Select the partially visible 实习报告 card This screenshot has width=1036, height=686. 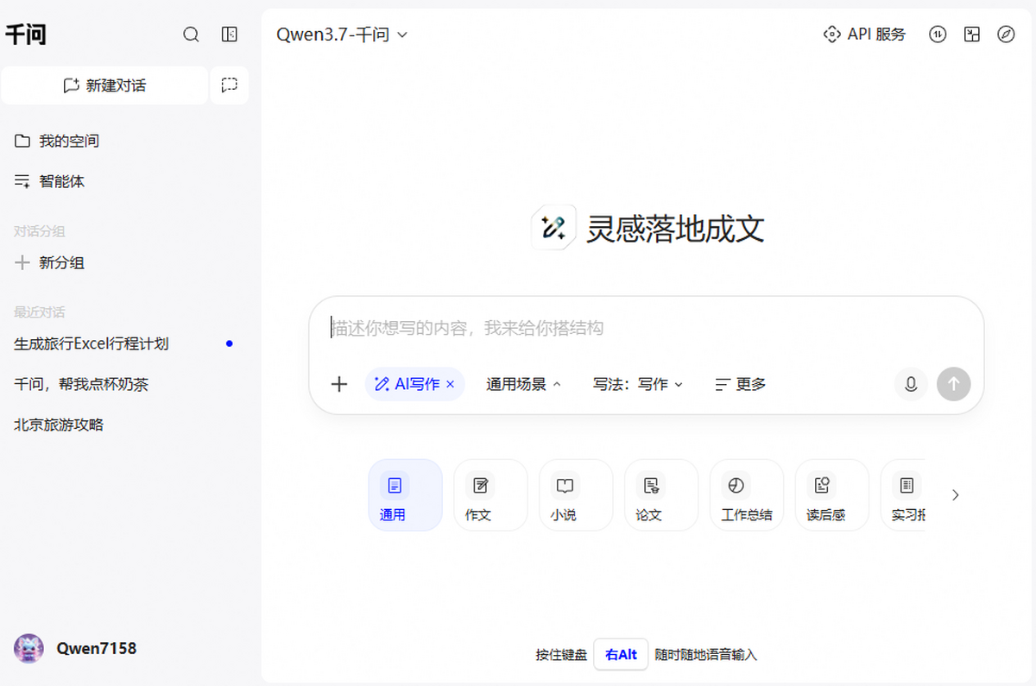click(x=903, y=495)
